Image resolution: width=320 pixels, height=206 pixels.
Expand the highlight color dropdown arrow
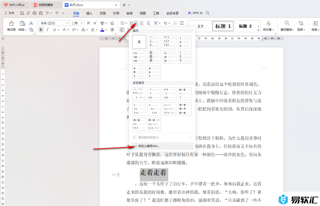coord(97,30)
